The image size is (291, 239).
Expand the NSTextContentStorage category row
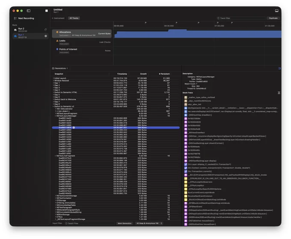(x=55, y=196)
